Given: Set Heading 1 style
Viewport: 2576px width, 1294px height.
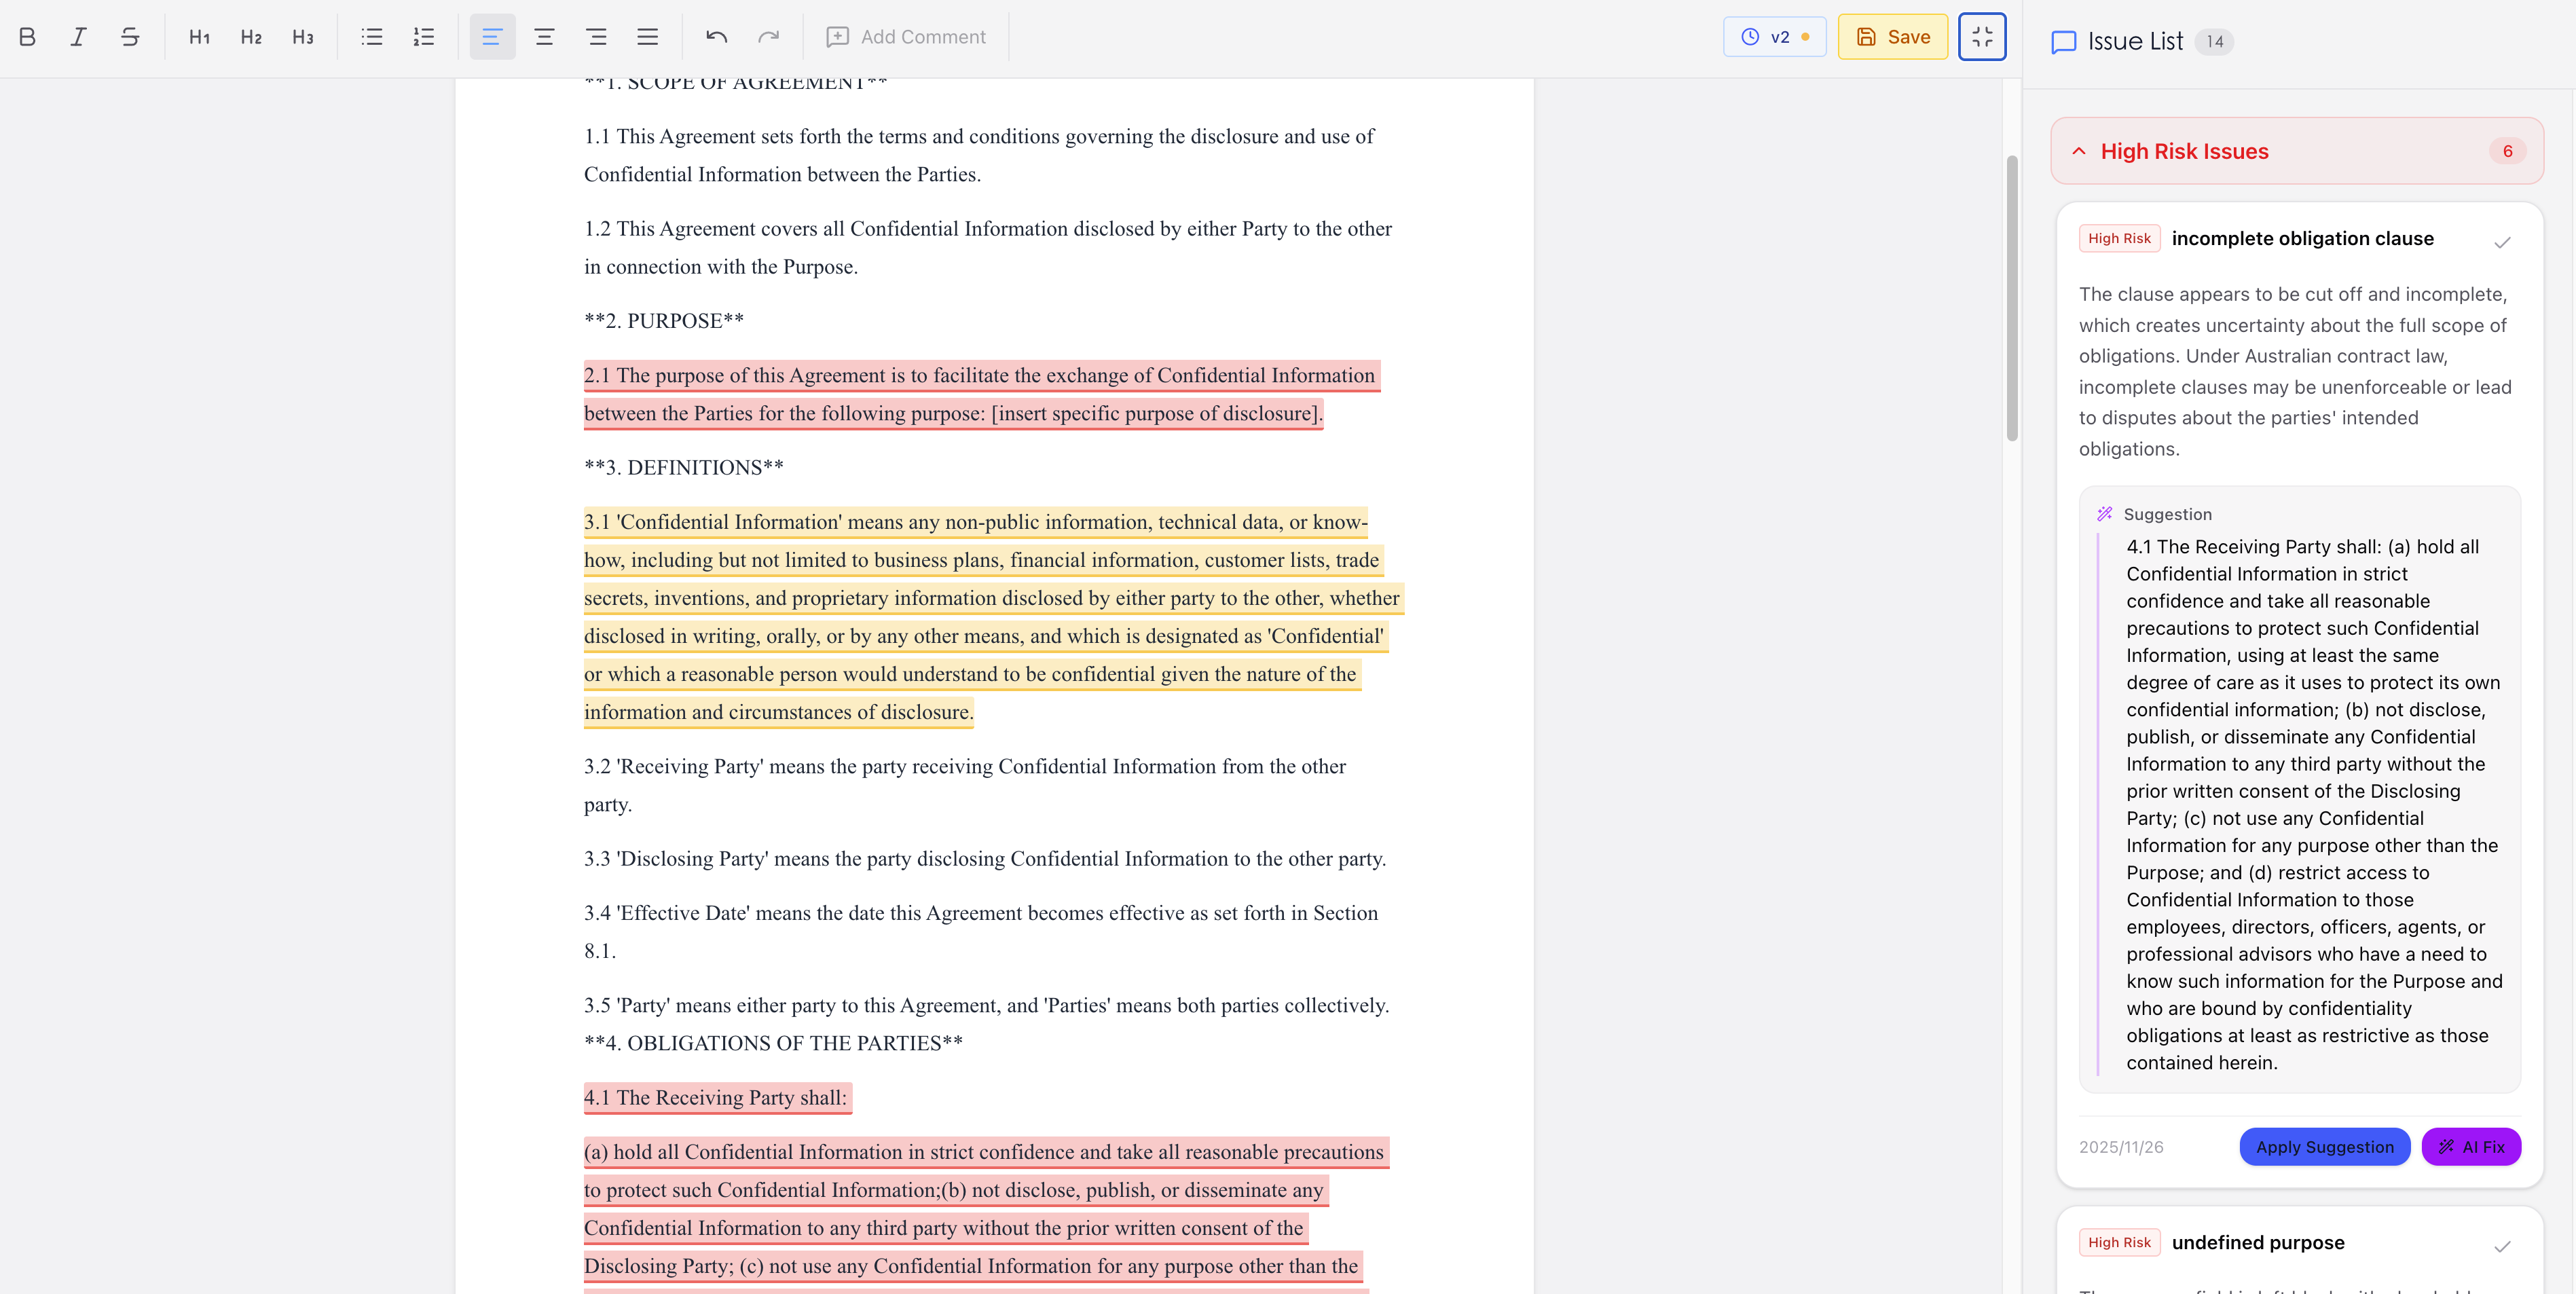Looking at the screenshot, I should coord(199,37).
